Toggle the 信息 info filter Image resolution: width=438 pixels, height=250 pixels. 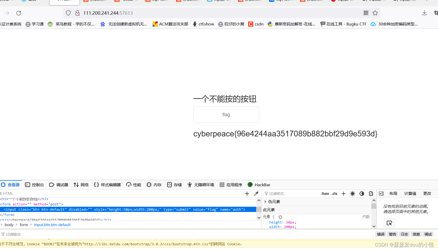(416, 234)
